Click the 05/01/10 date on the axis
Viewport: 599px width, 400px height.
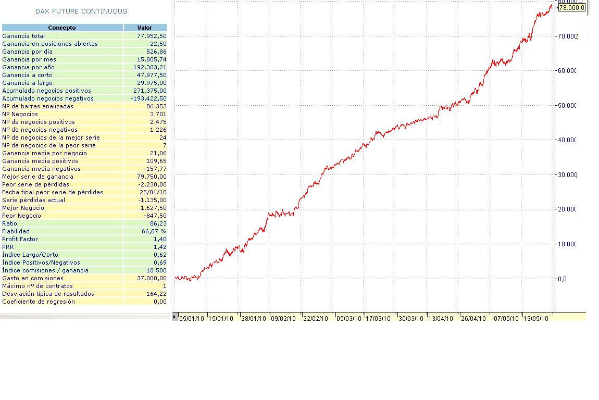pos(191,319)
